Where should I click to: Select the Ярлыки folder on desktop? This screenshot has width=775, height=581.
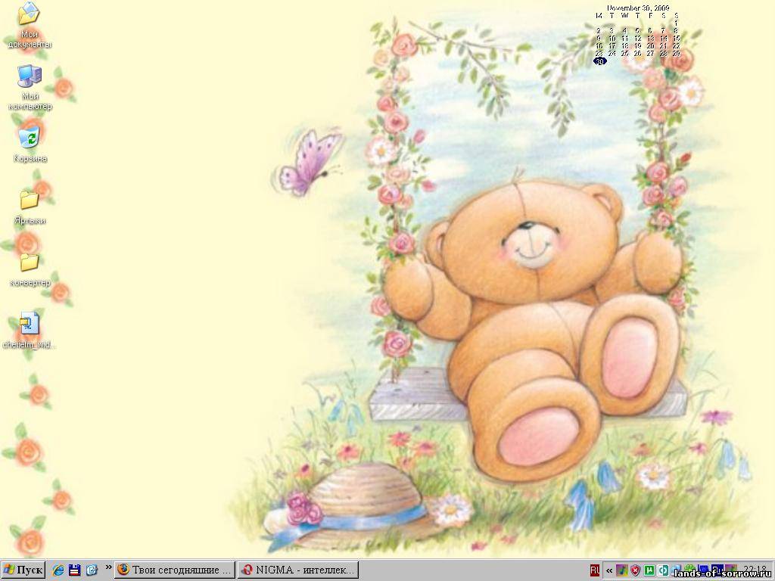pos(30,207)
